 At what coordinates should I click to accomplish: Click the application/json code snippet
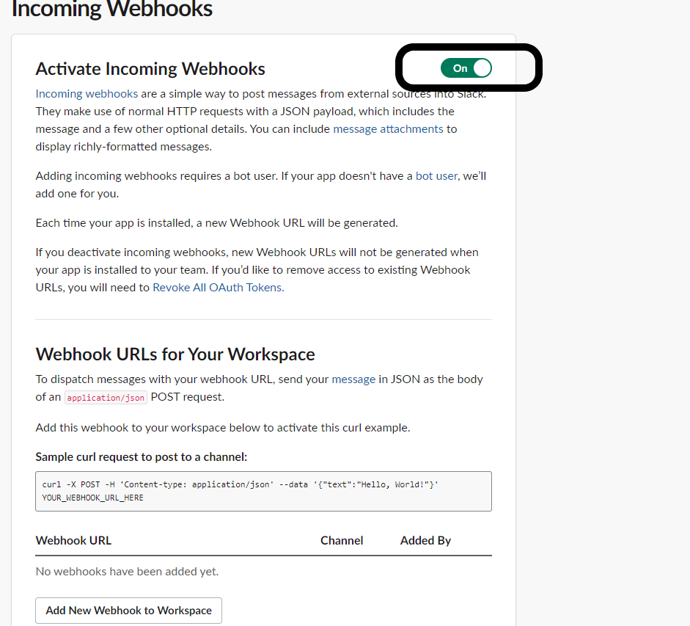[106, 398]
